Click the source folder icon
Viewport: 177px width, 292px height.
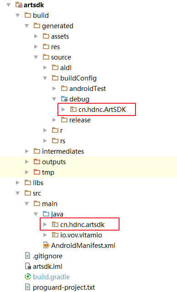click(x=46, y=57)
